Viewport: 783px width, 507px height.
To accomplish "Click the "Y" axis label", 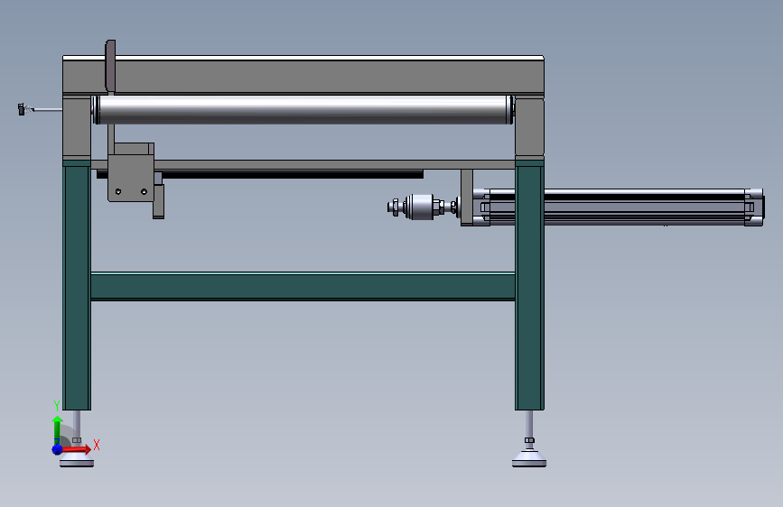I will click(x=57, y=405).
